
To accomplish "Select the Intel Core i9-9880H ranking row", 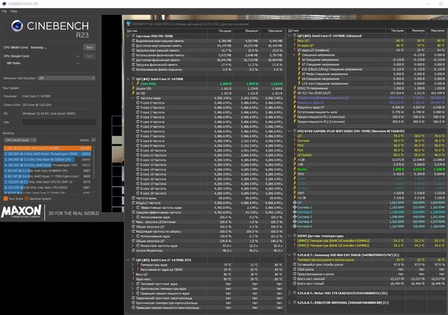I will coord(48,170).
